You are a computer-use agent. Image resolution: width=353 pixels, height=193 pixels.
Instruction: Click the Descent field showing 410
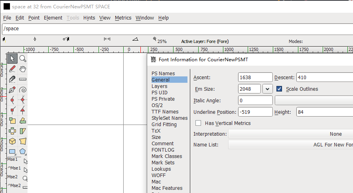[x=325, y=77]
